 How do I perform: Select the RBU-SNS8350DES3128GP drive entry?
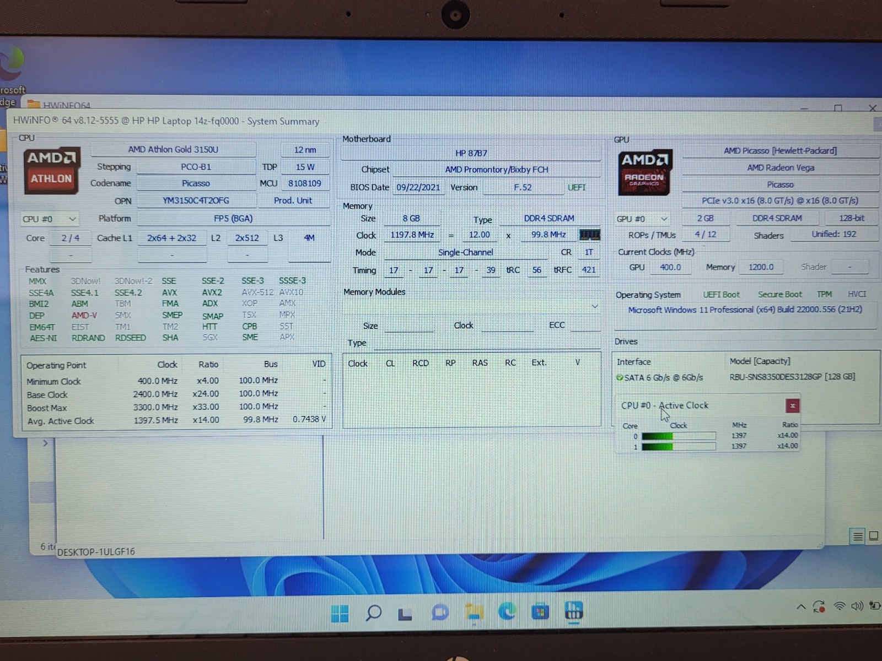pos(792,377)
